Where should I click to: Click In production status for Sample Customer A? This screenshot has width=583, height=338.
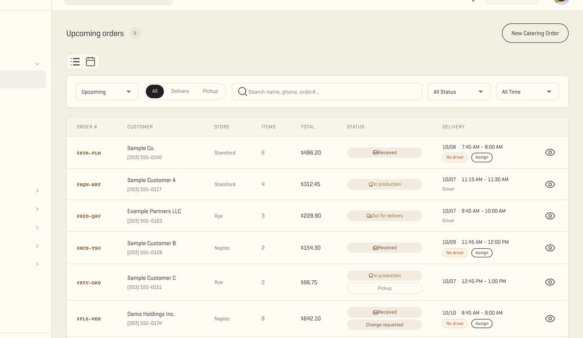pos(384,184)
